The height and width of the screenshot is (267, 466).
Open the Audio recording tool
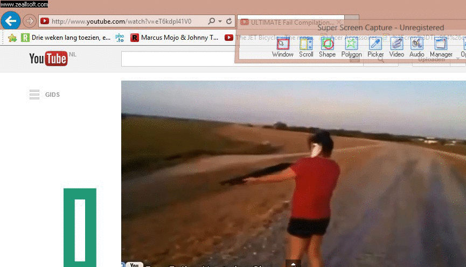point(416,47)
